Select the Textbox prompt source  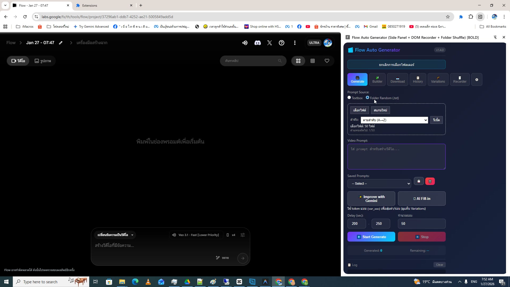pyautogui.click(x=349, y=98)
